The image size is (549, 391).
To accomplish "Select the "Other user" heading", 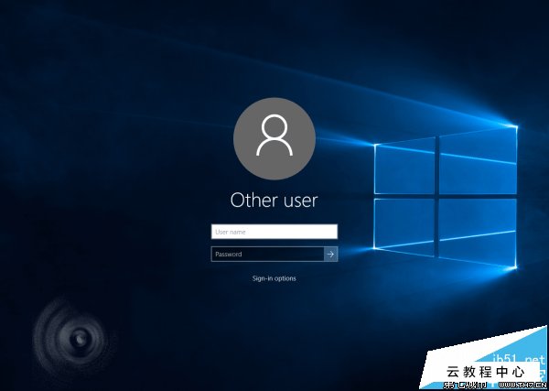I will click(274, 200).
